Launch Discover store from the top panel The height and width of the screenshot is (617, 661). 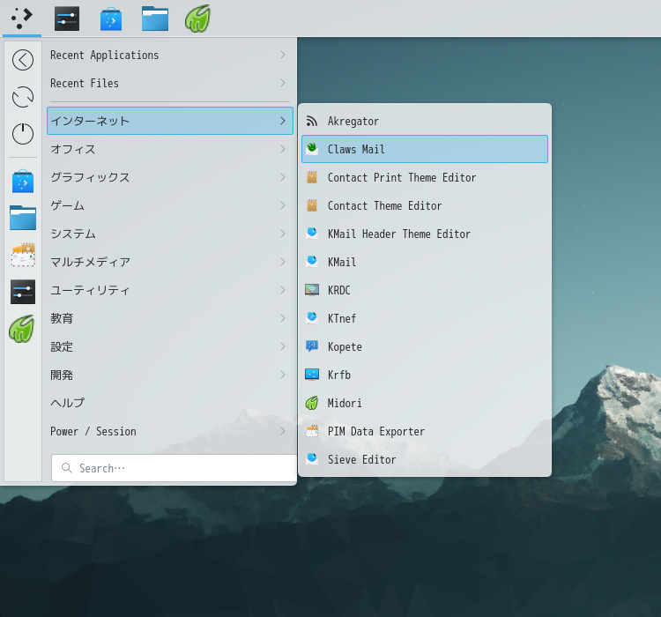pyautogui.click(x=111, y=19)
